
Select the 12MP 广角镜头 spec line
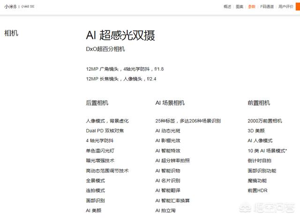click(x=125, y=69)
